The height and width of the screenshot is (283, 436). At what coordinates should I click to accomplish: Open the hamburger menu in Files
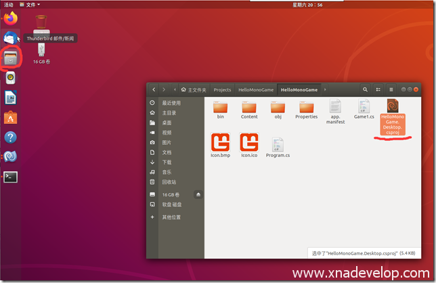(x=391, y=89)
